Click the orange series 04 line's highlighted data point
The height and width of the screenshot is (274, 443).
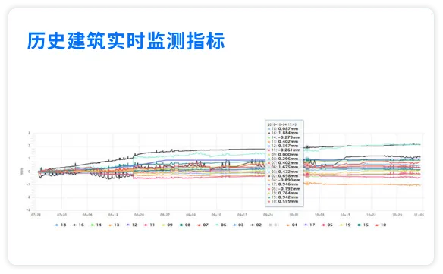click(x=307, y=183)
